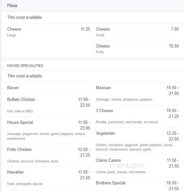This screenshot has height=192, width=184.
Task: Click the 15.50 Party Cheese price
Action: pos(174,46)
